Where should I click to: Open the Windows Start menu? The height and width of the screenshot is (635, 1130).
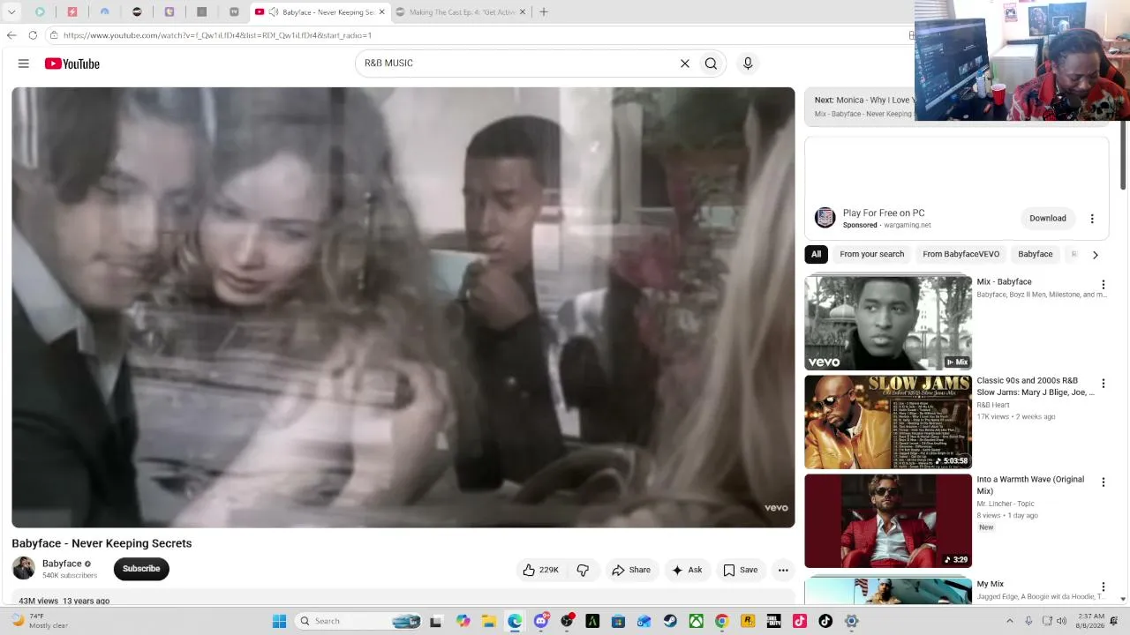(279, 621)
